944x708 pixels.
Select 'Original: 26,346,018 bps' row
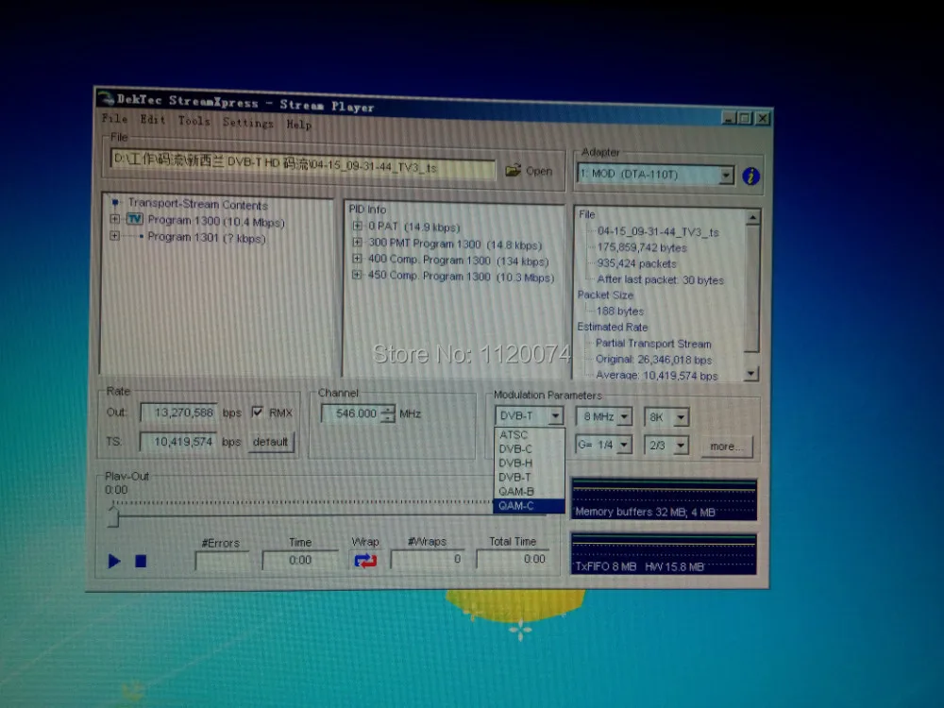click(x=653, y=360)
